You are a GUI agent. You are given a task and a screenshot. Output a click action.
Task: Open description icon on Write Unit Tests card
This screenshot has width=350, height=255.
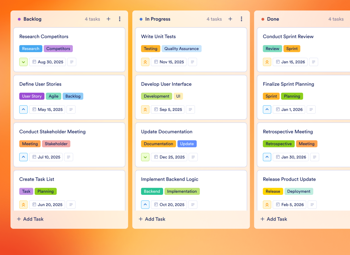[x=193, y=62]
